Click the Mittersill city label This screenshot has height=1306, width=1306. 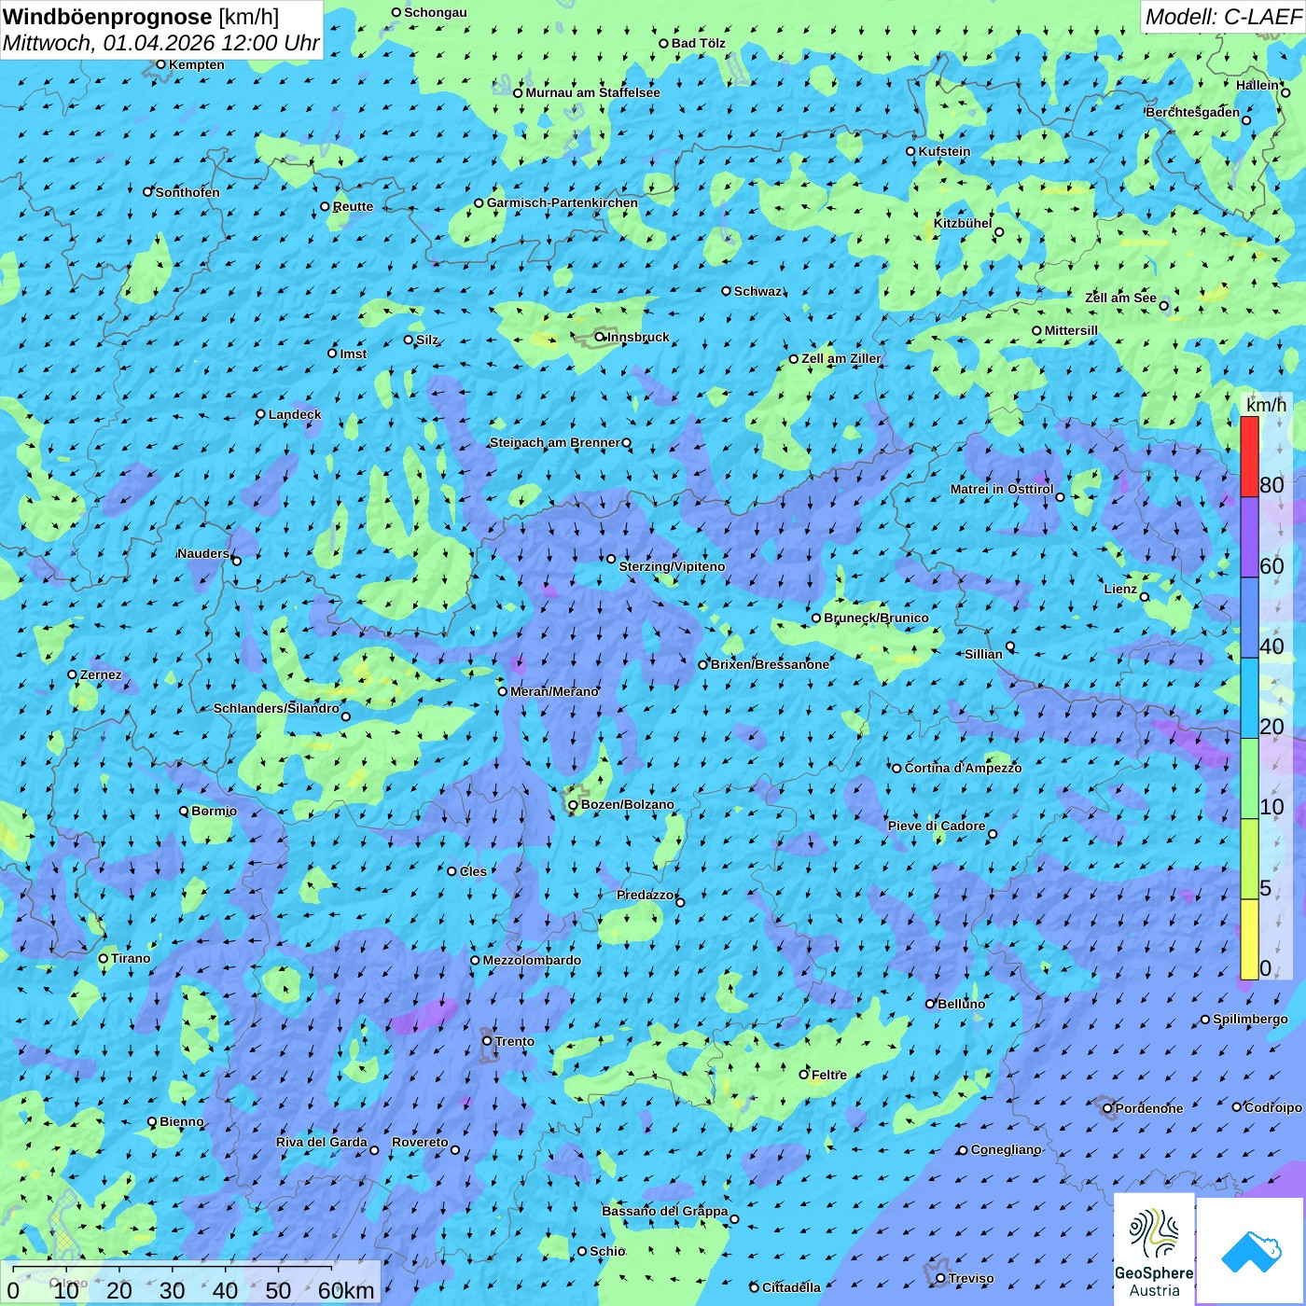coord(1071,330)
